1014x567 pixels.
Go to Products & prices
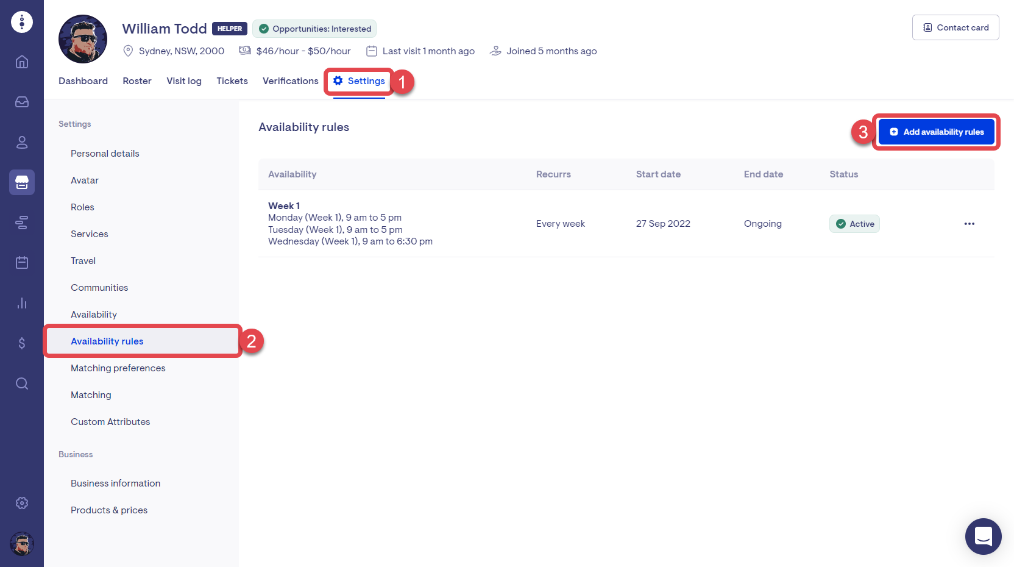[x=109, y=510]
